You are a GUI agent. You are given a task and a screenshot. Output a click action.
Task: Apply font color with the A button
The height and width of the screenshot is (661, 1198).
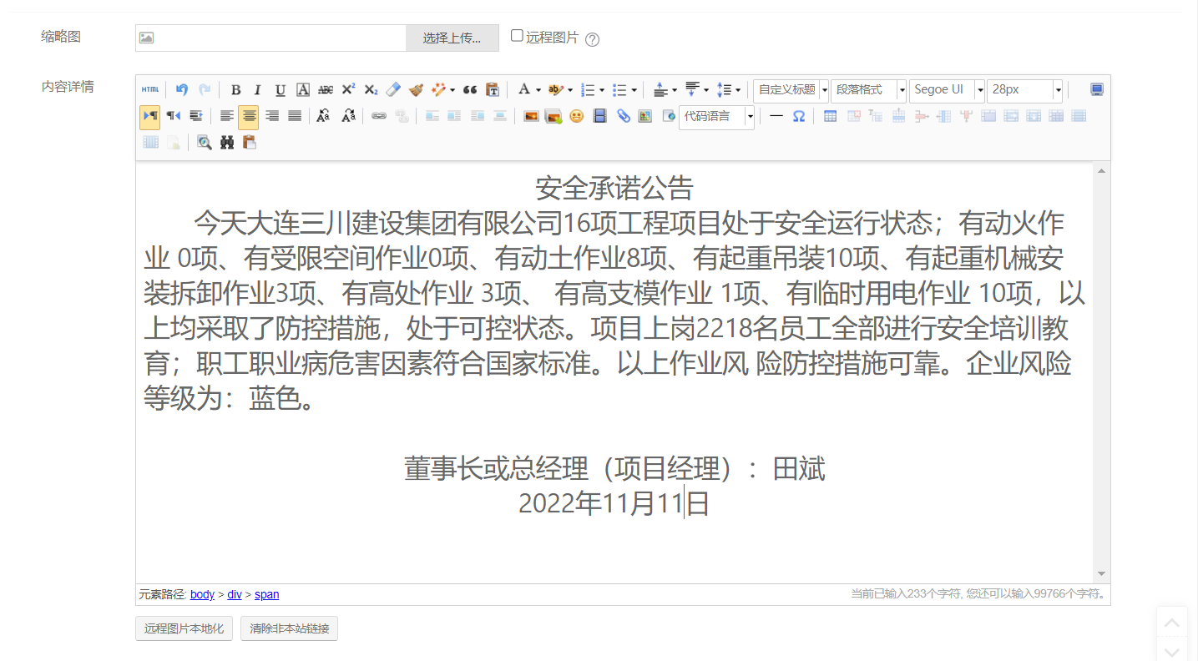click(523, 90)
